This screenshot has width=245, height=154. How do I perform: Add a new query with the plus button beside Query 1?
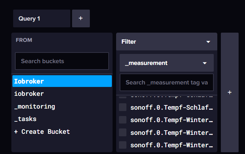point(81,18)
